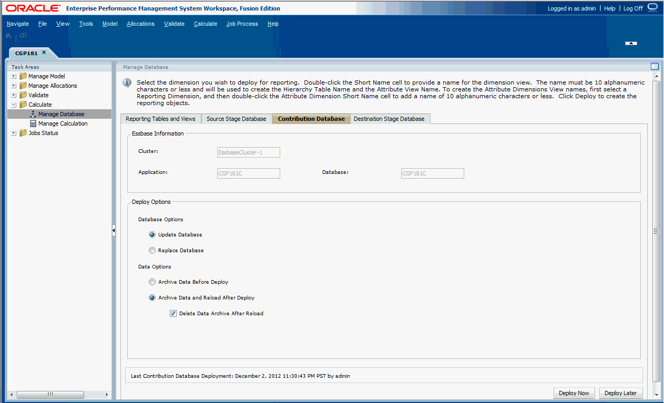
Task: Choose Archive Data and Reload After Deploy
Action: 152,298
